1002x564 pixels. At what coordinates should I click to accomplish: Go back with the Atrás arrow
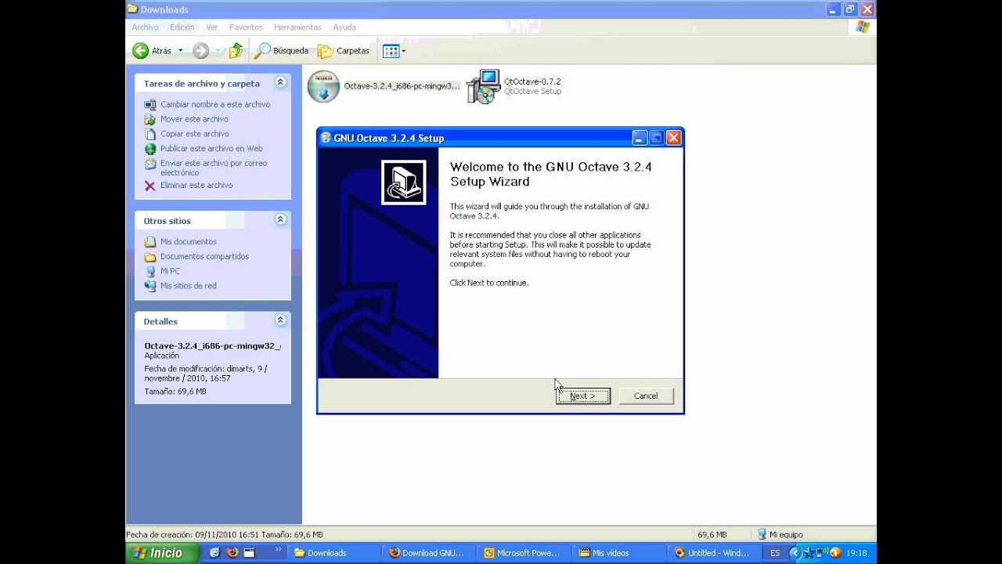[x=153, y=51]
